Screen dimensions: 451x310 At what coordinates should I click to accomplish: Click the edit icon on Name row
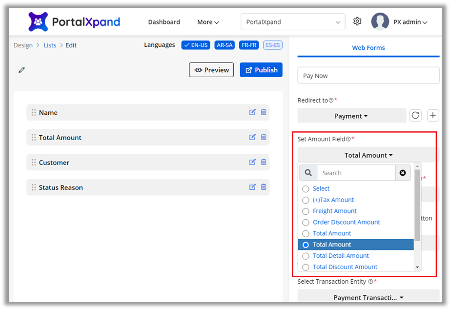[x=252, y=112]
